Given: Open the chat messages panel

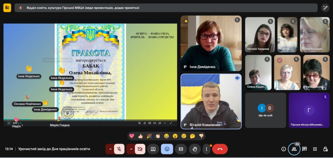Looking at the screenshot, I should coord(304,149).
